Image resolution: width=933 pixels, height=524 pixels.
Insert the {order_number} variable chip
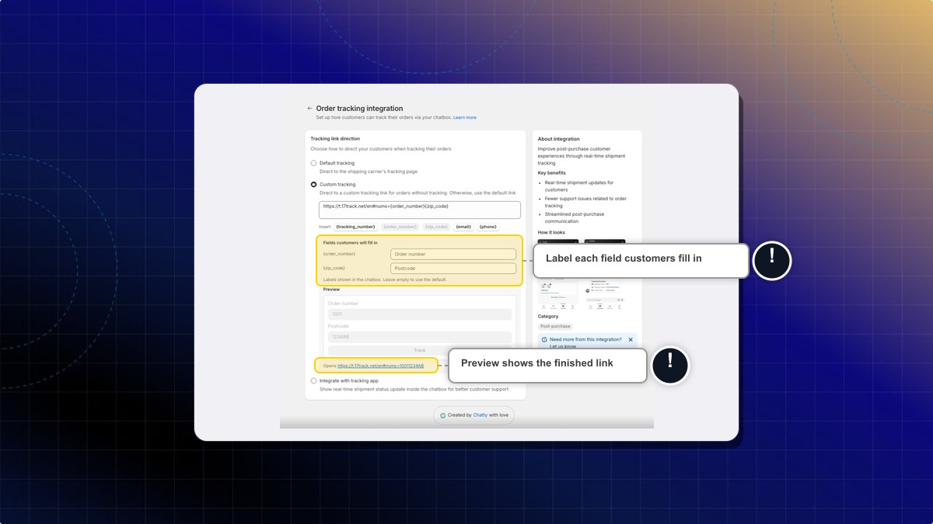400,227
